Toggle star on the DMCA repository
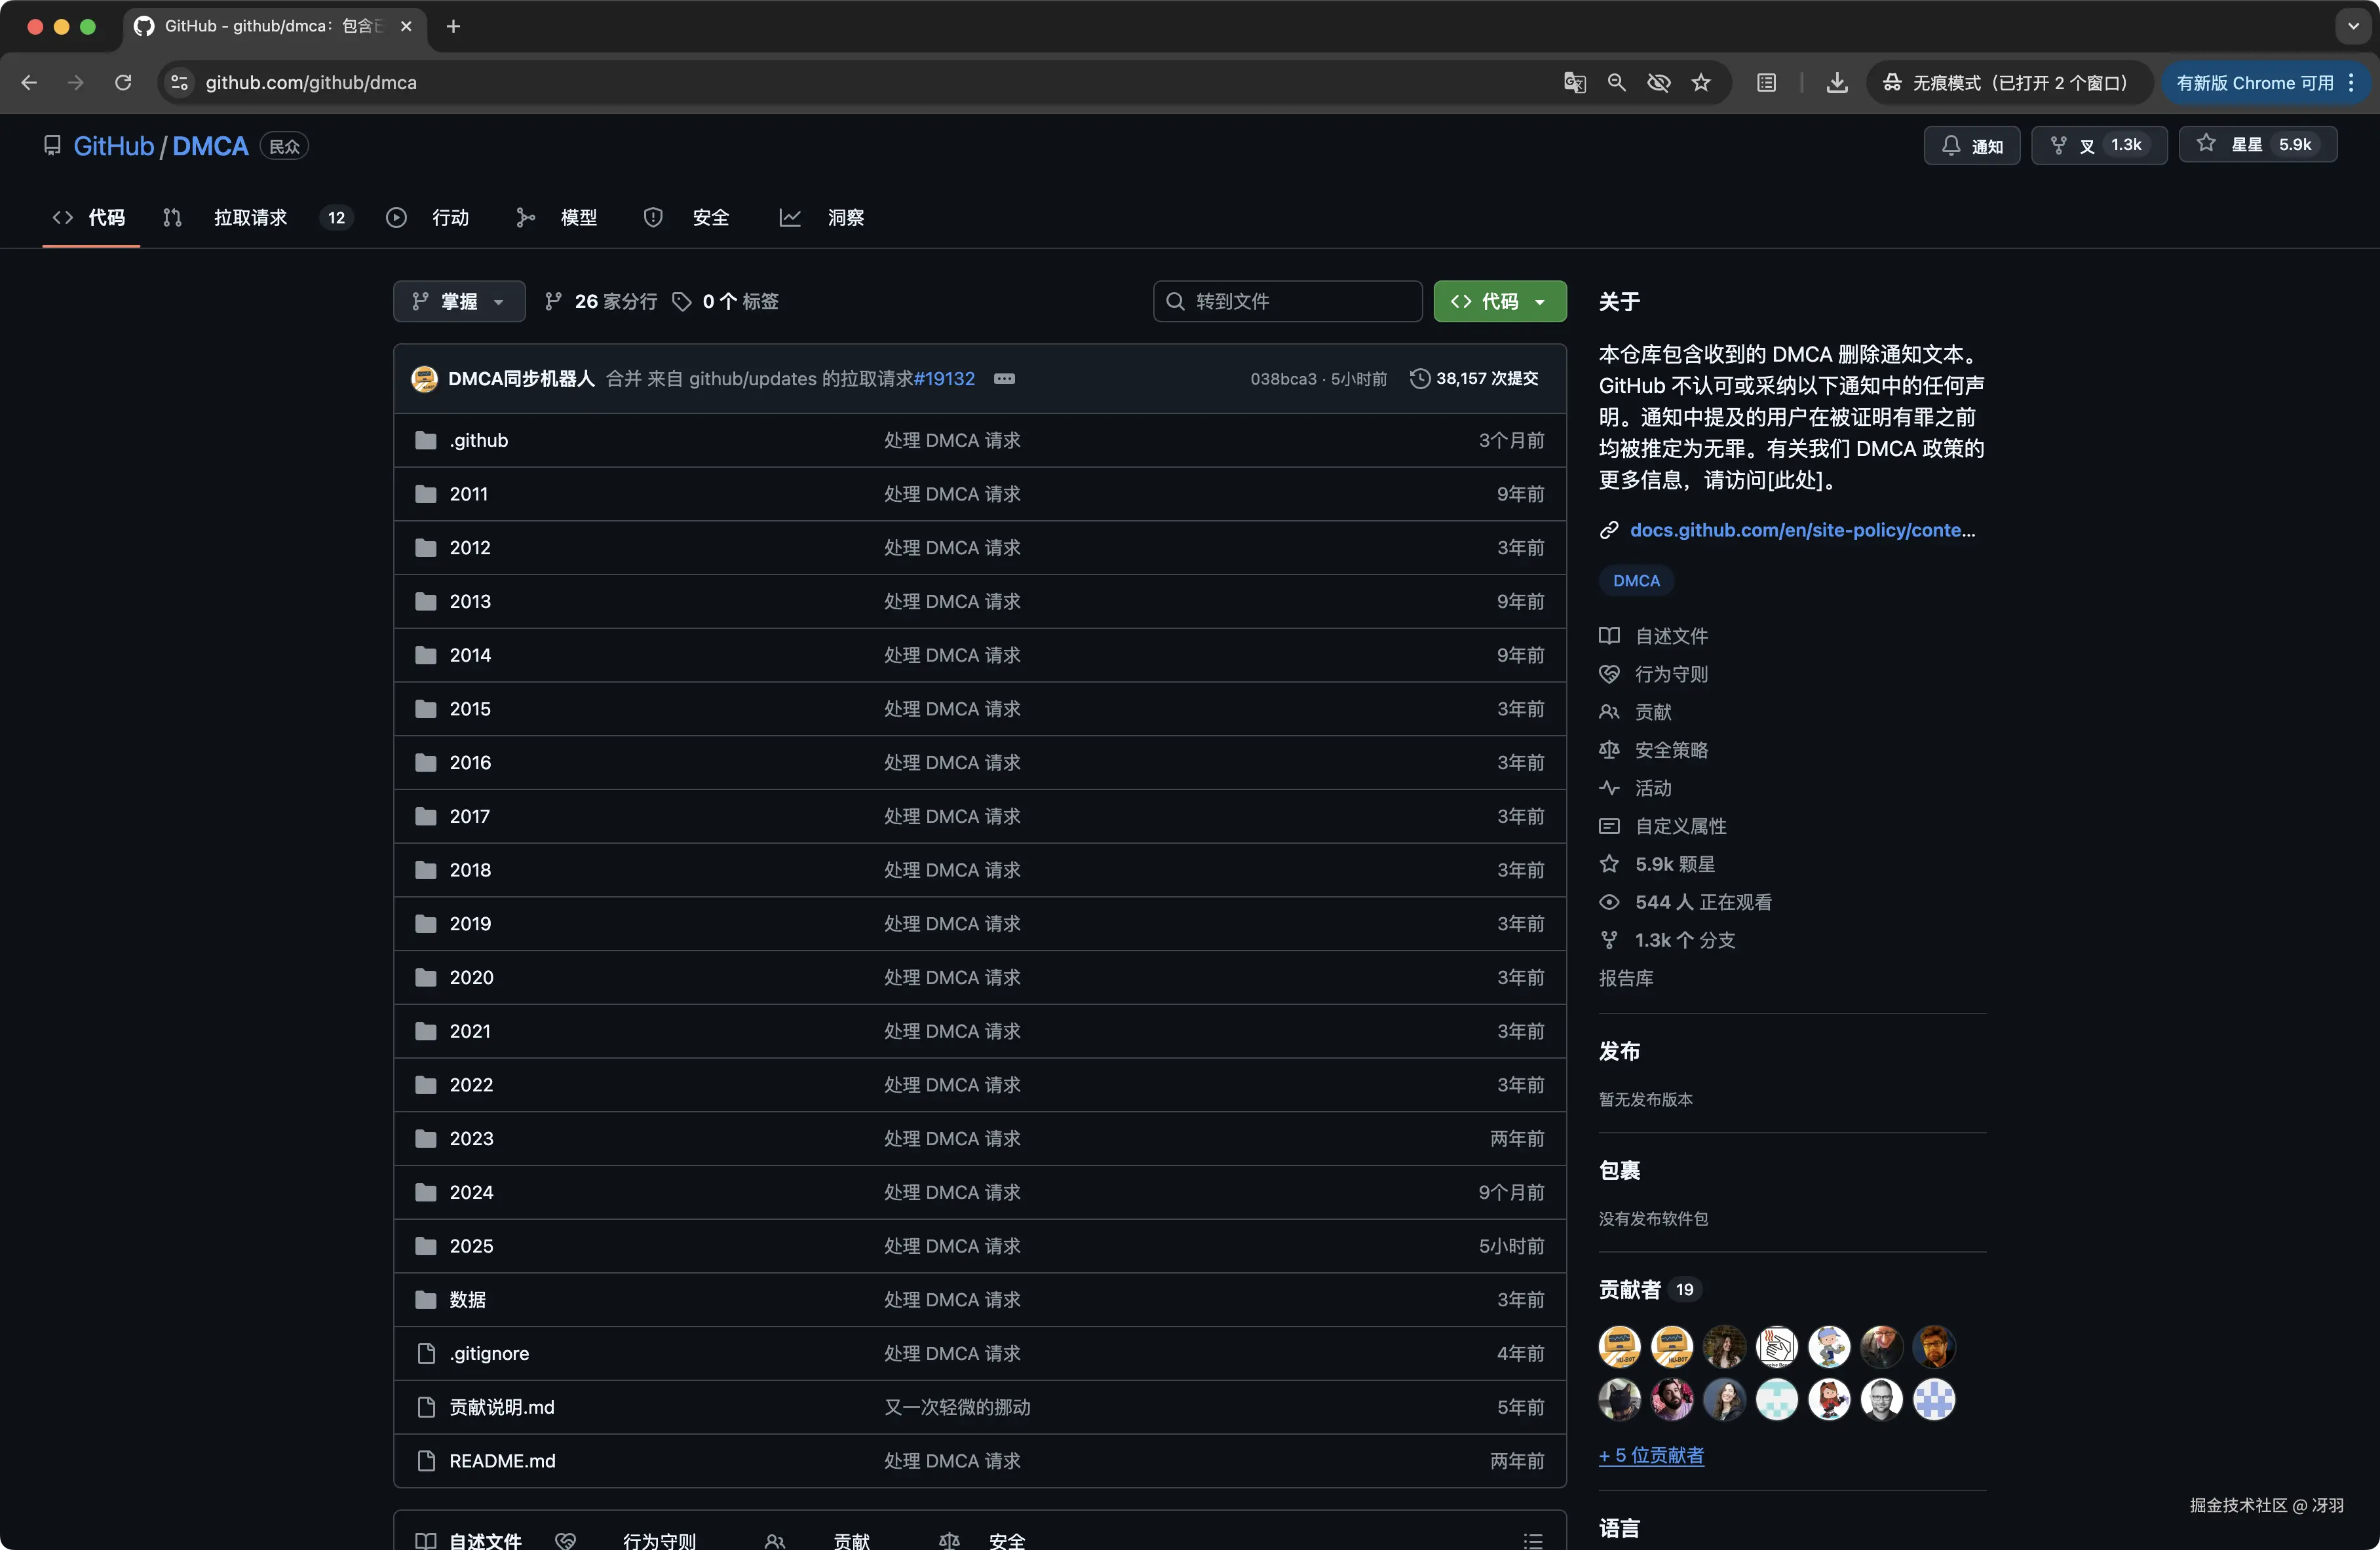This screenshot has width=2380, height=1550. (x=2257, y=145)
